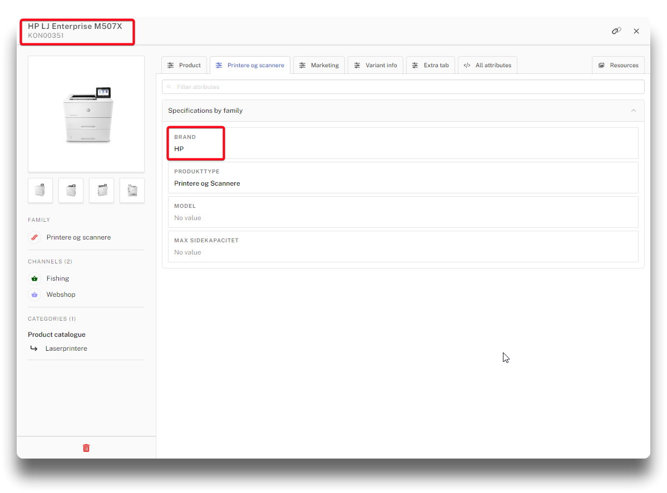Open the Product tab
This screenshot has width=667, height=493.
coord(184,65)
